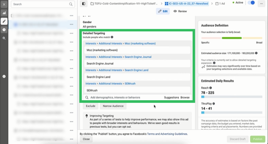
Task: Click the Audience Definition heading
Action: point(215,25)
